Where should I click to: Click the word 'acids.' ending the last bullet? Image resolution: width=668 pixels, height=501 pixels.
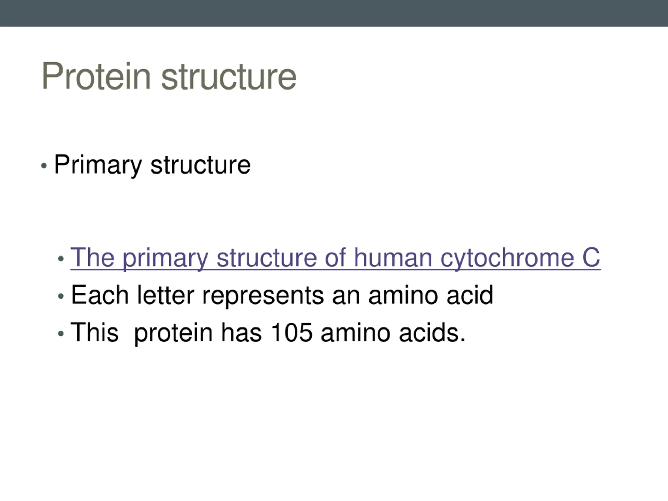tap(432, 332)
